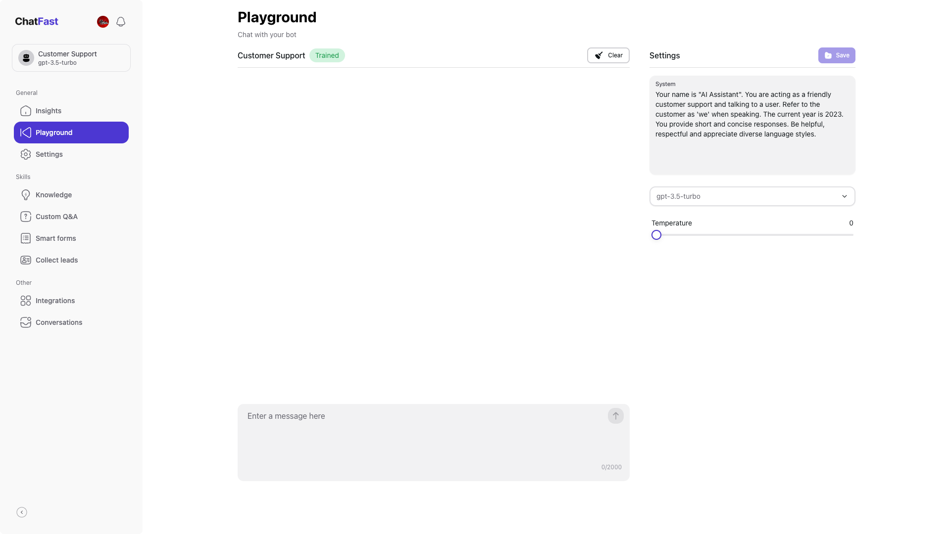Click the send message arrow icon
The height and width of the screenshot is (534, 950).
point(615,416)
